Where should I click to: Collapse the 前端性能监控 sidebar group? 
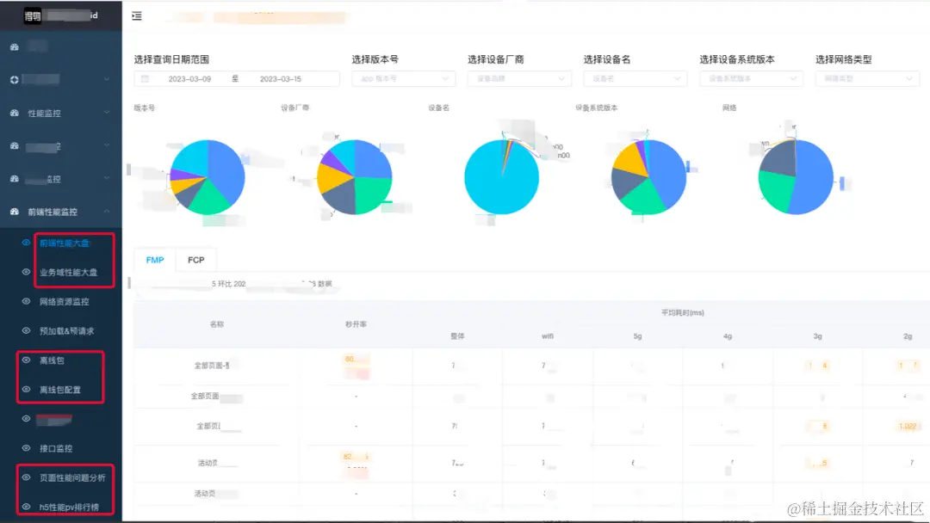61,212
